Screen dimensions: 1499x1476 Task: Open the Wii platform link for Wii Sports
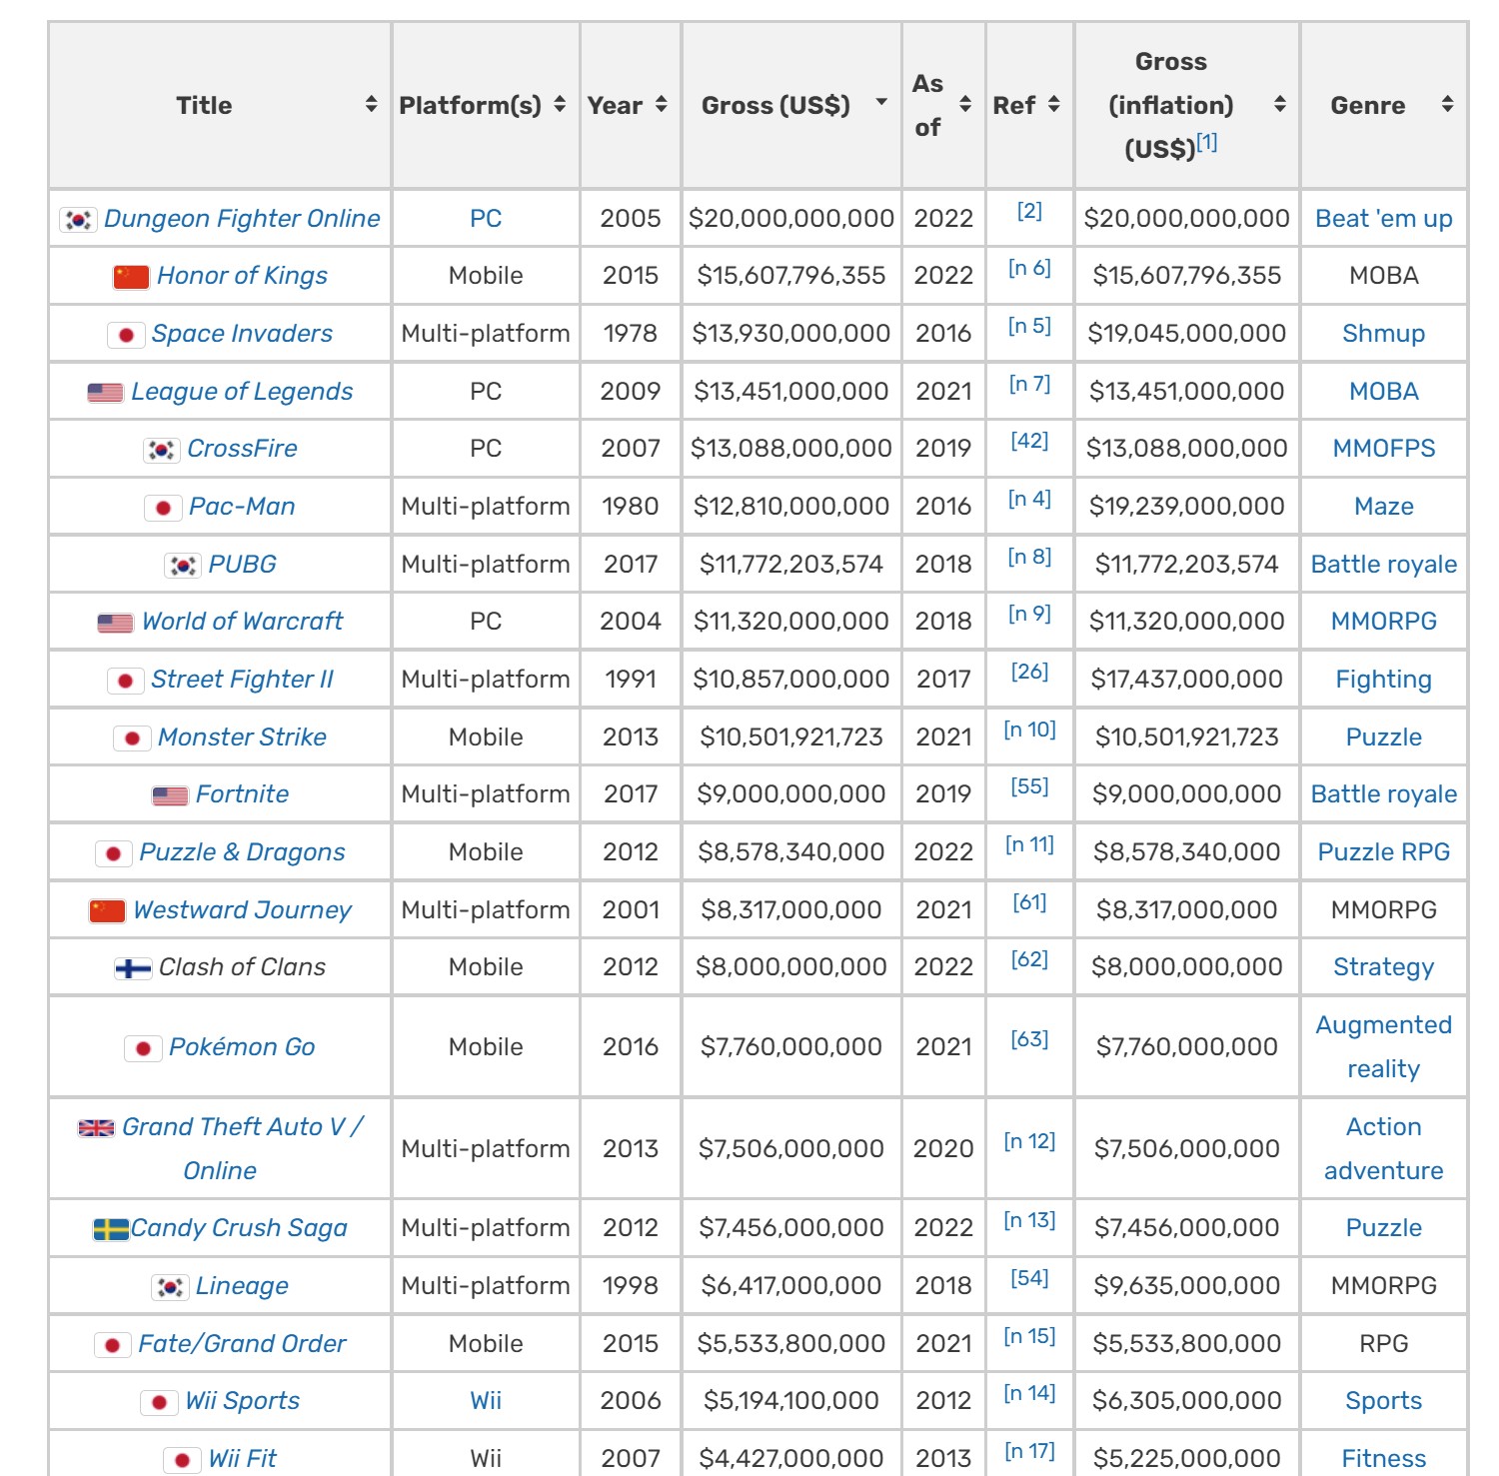tap(486, 1401)
